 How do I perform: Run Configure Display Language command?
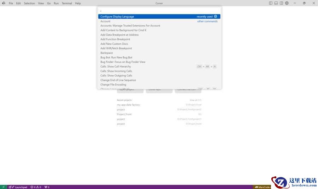pyautogui.click(x=159, y=17)
